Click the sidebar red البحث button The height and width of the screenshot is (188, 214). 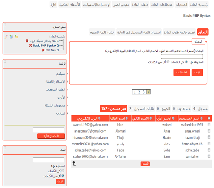[x=60, y=181]
